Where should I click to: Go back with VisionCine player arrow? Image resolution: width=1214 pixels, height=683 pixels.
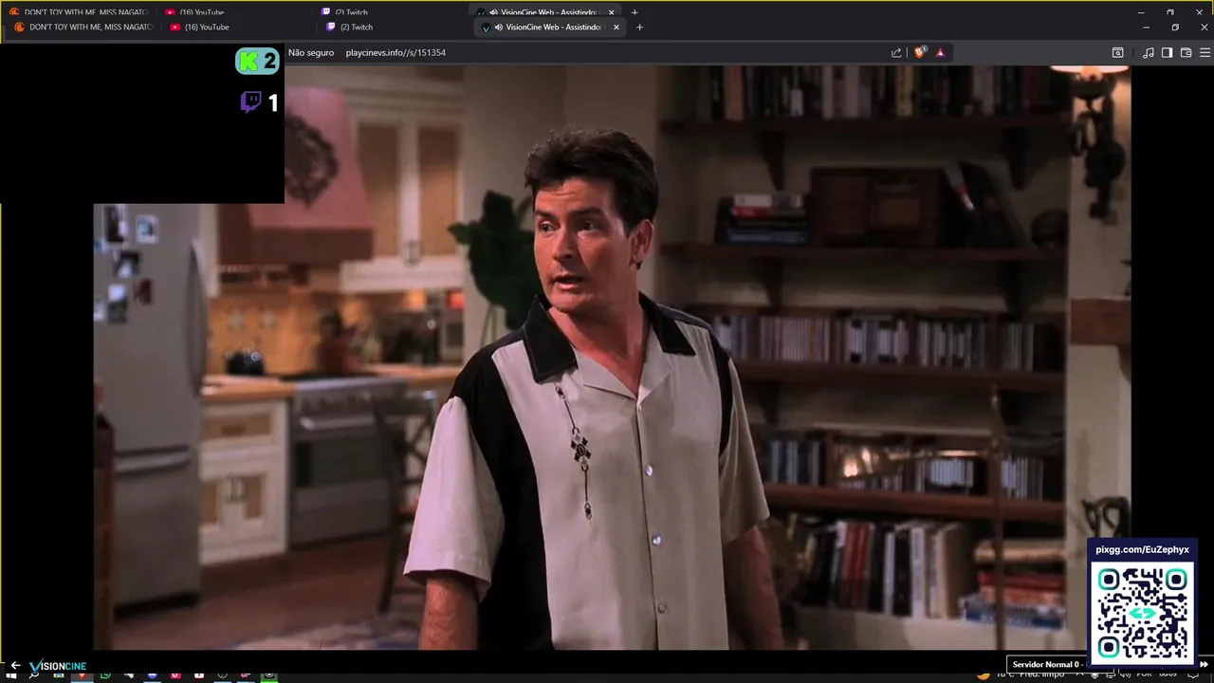click(15, 665)
